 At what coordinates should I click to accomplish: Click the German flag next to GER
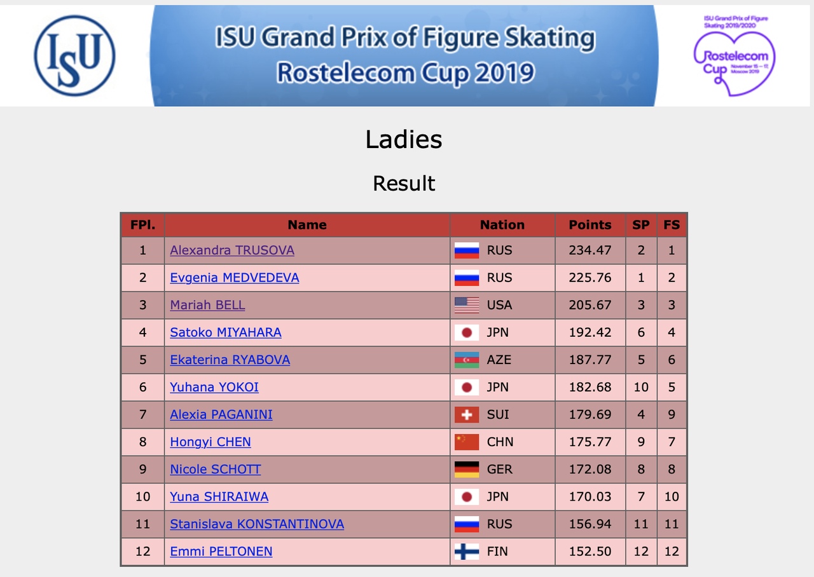pyautogui.click(x=467, y=469)
